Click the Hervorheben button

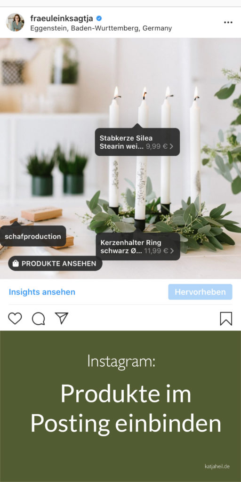200,292
